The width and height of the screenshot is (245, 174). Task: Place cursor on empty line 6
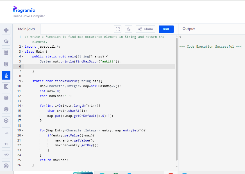coord(99,66)
